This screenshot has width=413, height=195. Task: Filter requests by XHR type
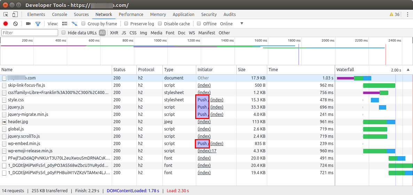tap(114, 33)
